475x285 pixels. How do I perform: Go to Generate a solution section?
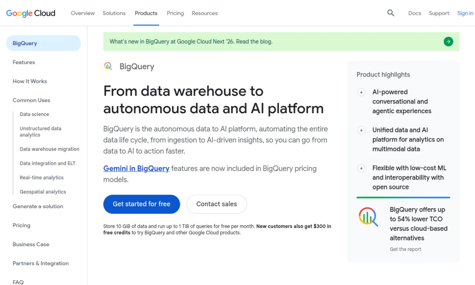pos(38,206)
